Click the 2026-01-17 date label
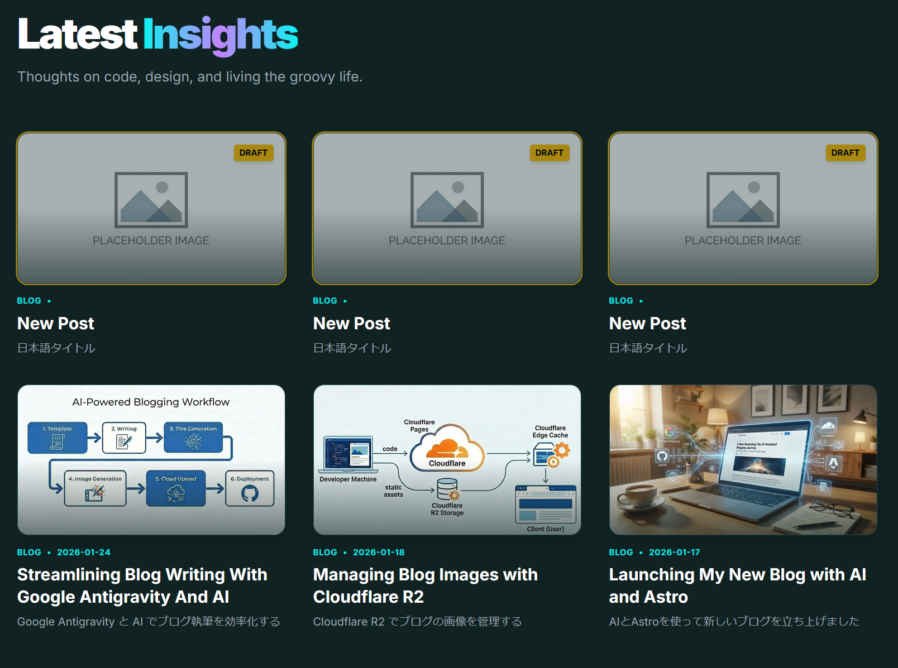This screenshot has width=898, height=668. click(674, 552)
